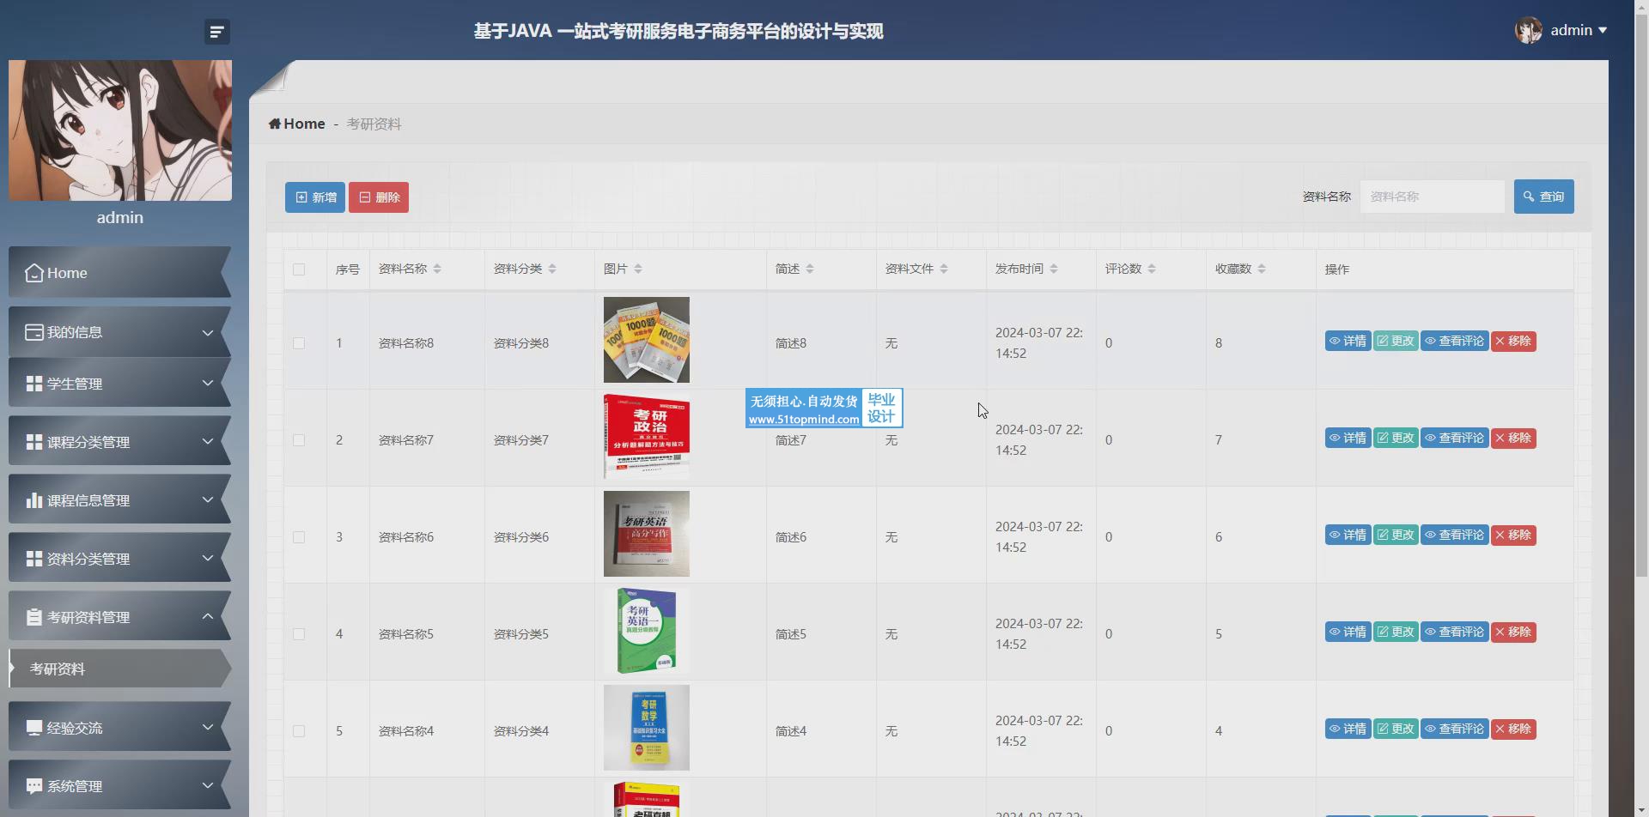The height and width of the screenshot is (817, 1649).
Task: Expand 系统管理 sidebar menu chevron
Action: point(207,786)
